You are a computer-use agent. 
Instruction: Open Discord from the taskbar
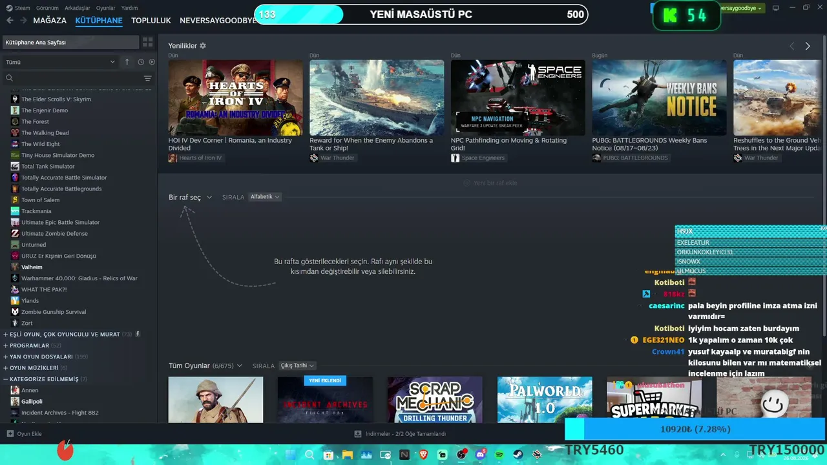pos(481,455)
